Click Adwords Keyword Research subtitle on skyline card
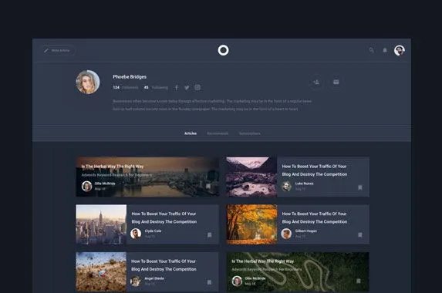This screenshot has width=442, height=293. (x=116, y=175)
